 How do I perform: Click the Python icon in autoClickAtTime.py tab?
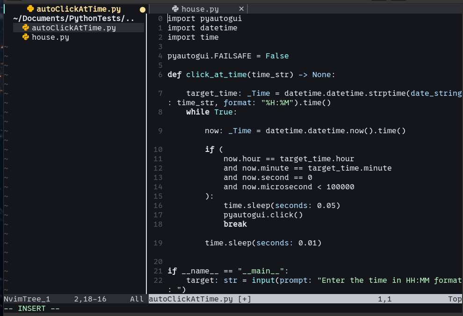30,9
